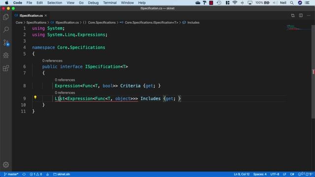The width and height of the screenshot is (315, 177).
Task: Click the user name Neil in menu bar
Action: click(x=283, y=2)
